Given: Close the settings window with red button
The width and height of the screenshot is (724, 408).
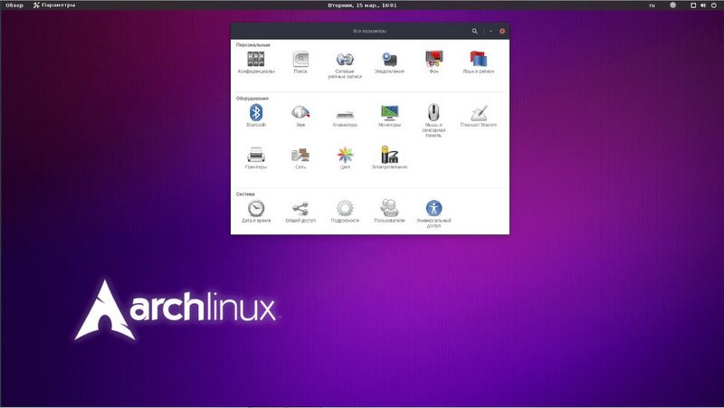Looking at the screenshot, I should pyautogui.click(x=502, y=31).
